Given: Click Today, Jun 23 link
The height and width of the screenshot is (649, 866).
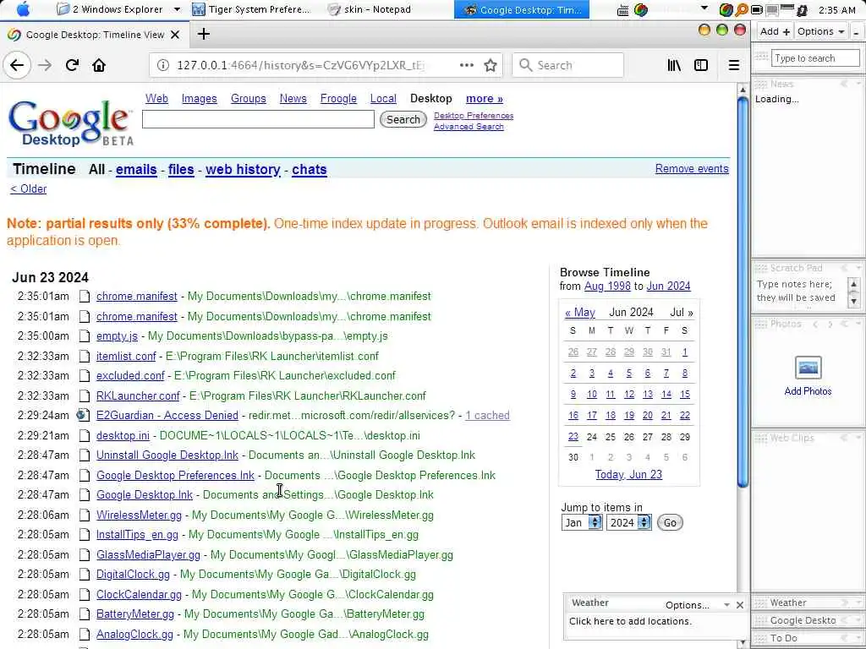Looking at the screenshot, I should pyautogui.click(x=628, y=475).
